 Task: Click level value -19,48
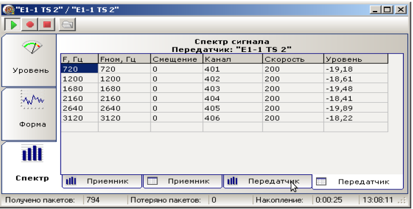point(355,88)
